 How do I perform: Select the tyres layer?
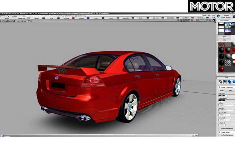pyautogui.click(x=51, y=18)
